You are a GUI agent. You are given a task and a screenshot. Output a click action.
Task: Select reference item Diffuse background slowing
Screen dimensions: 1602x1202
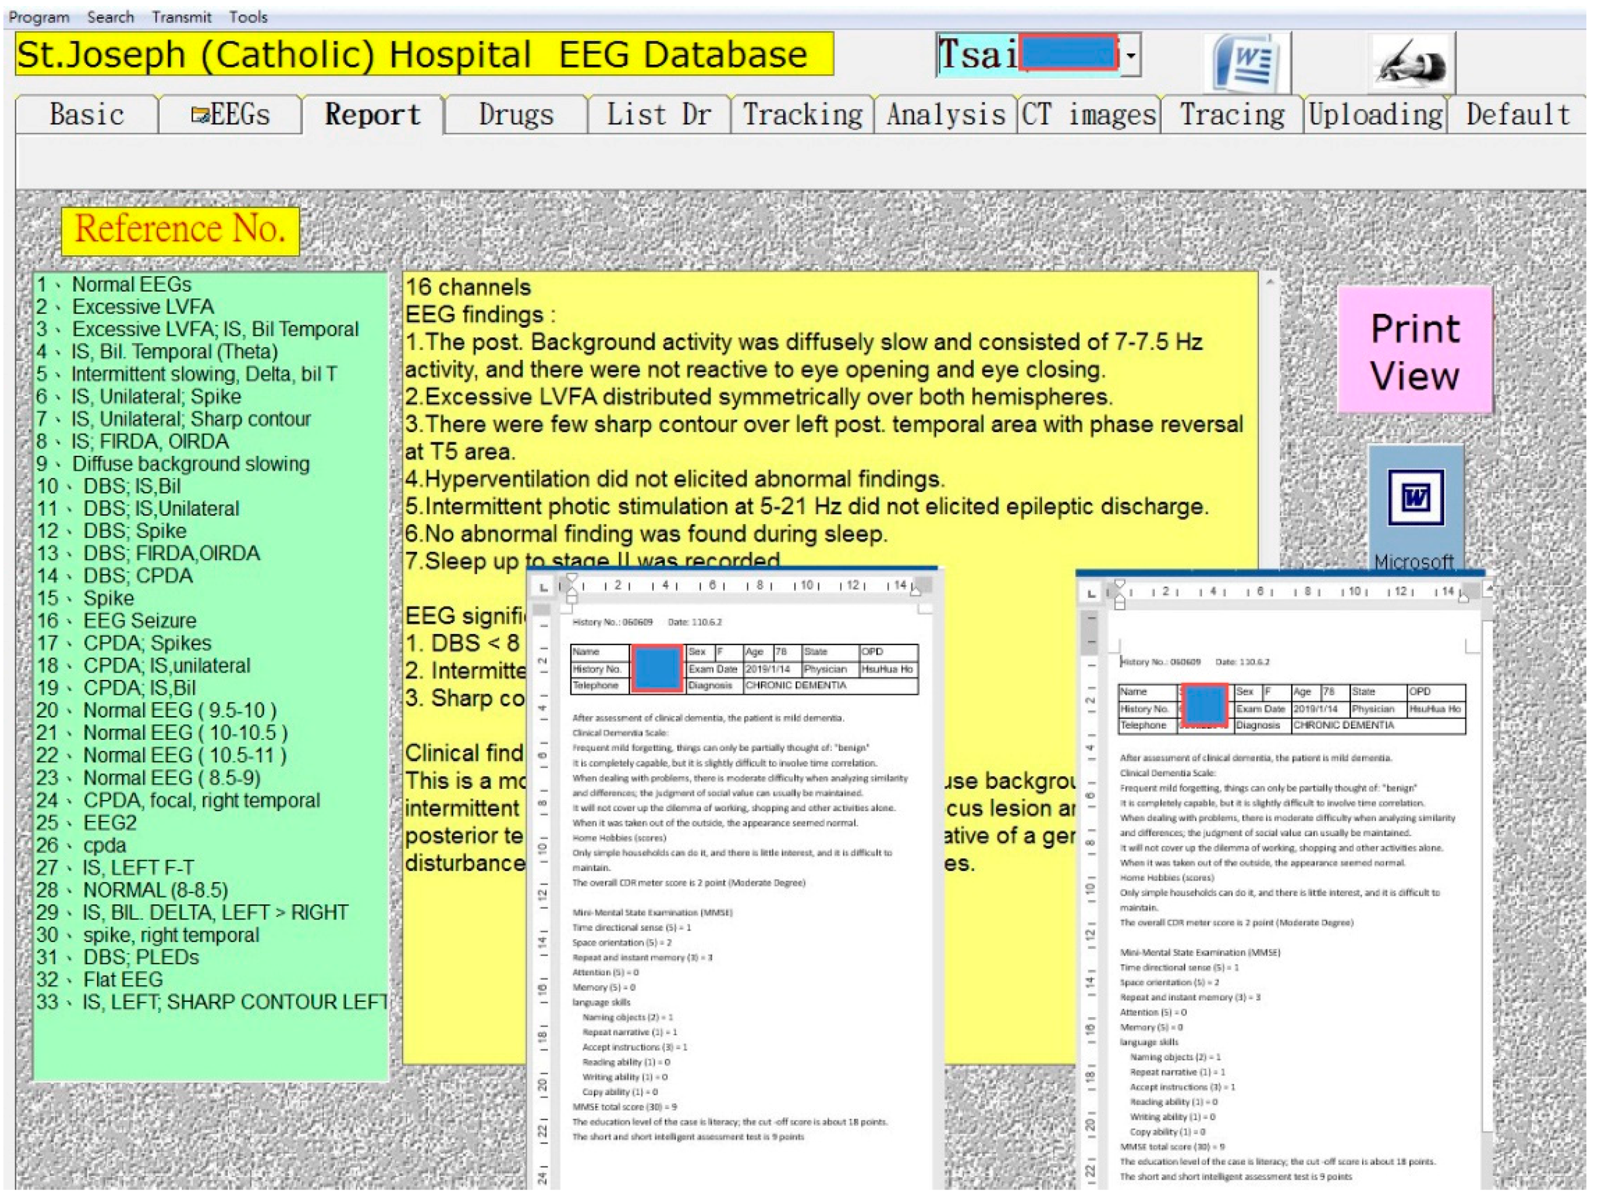(x=190, y=464)
